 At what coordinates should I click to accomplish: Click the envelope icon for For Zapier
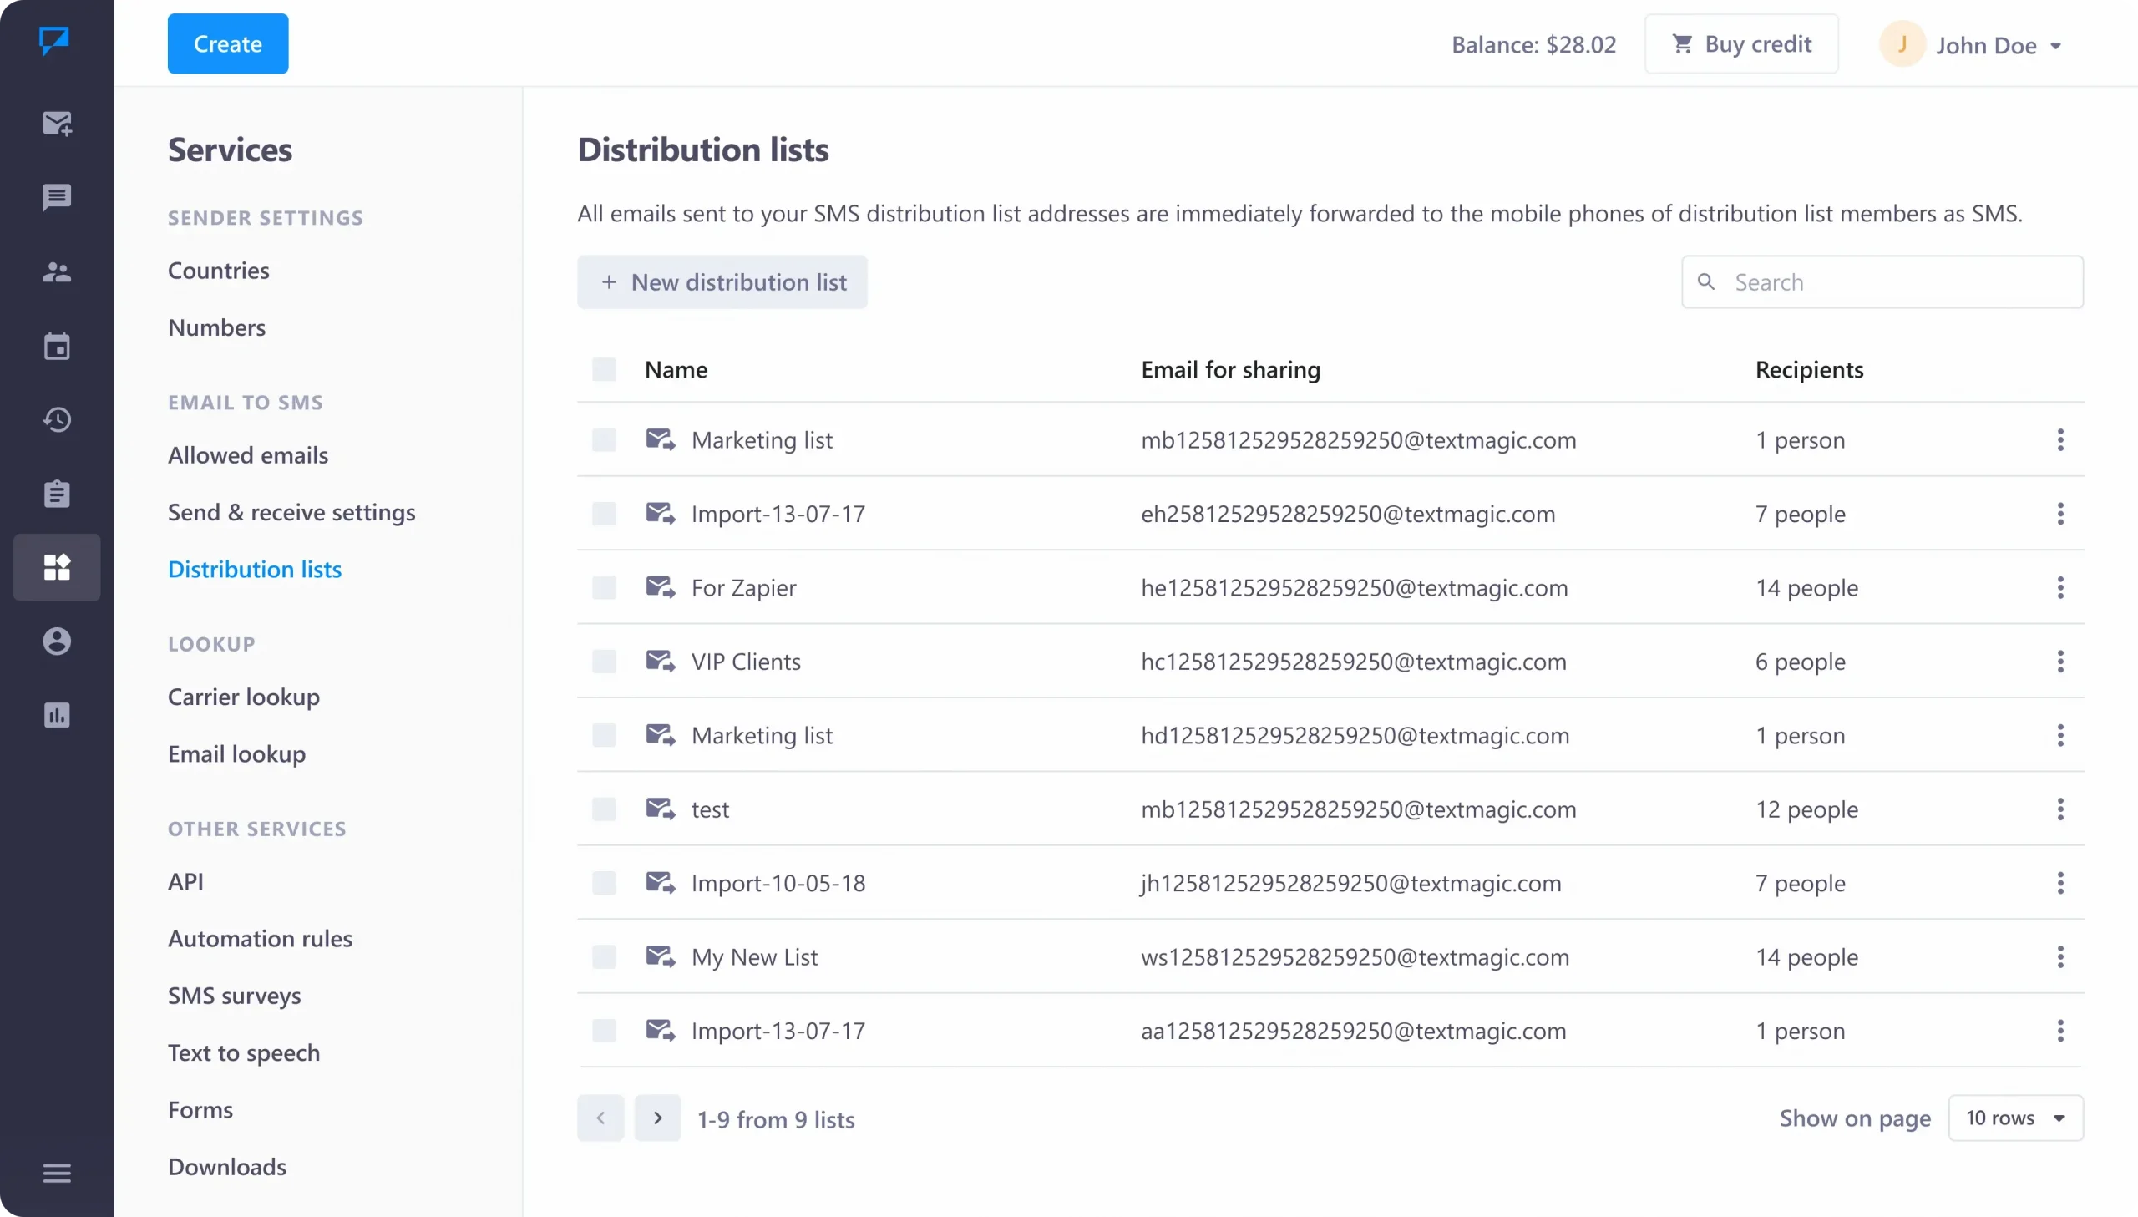(x=659, y=586)
